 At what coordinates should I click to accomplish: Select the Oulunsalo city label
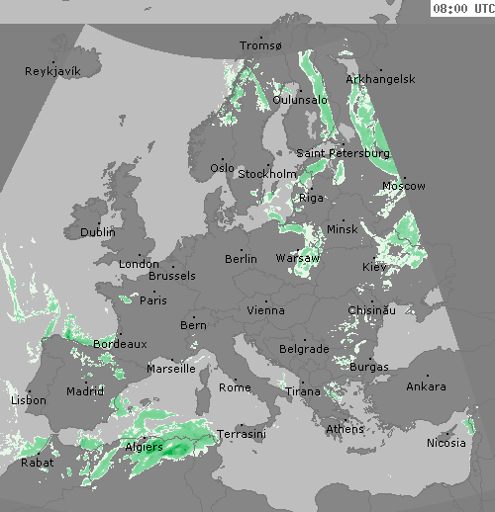coord(300,100)
